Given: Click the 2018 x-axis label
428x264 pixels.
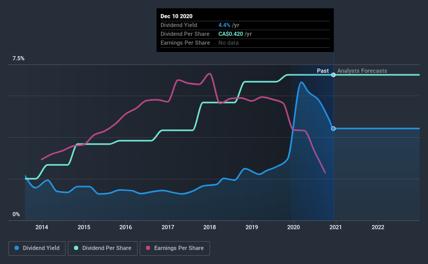Looking at the screenshot, I should (x=210, y=227).
